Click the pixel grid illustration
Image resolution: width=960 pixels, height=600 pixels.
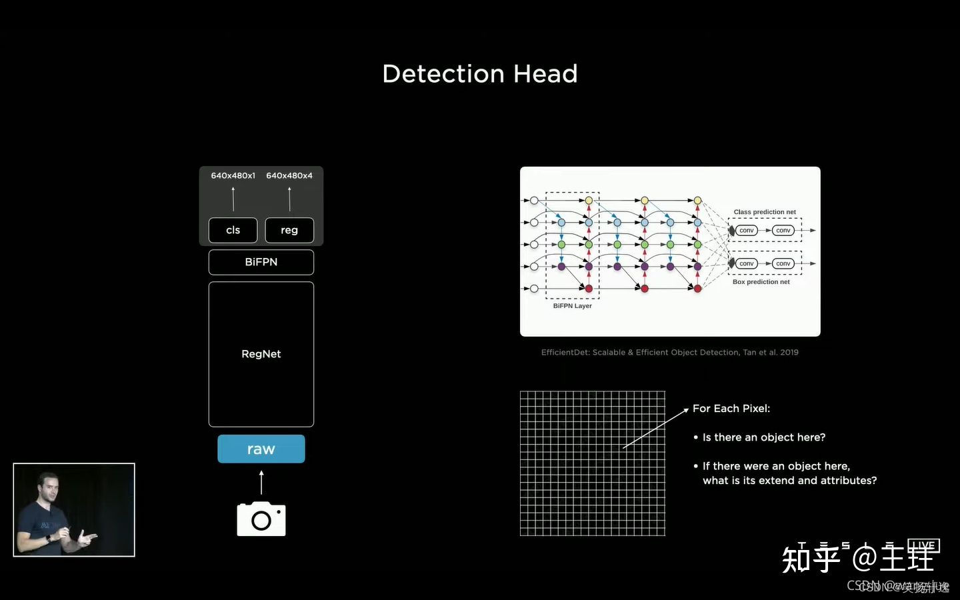(x=593, y=463)
